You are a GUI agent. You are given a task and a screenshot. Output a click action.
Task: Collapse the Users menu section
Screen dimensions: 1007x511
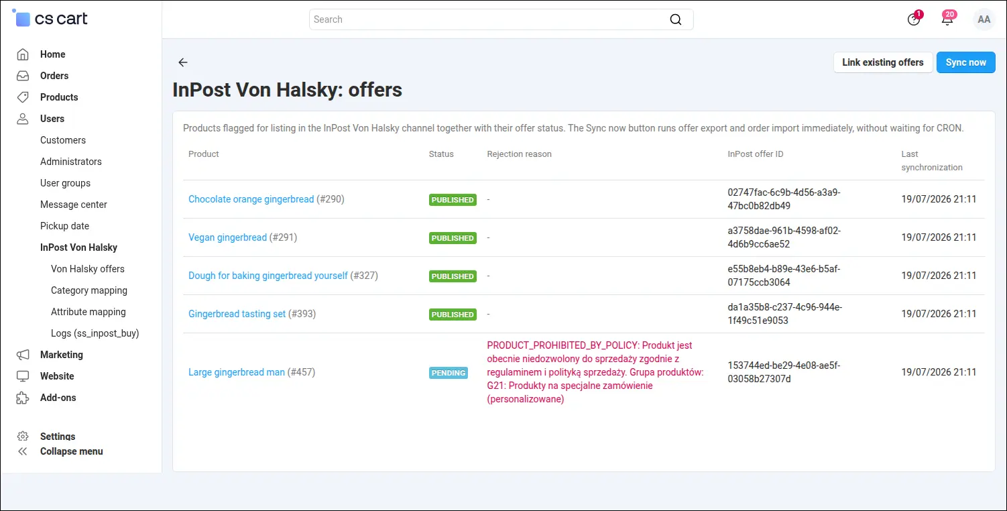pyautogui.click(x=52, y=119)
